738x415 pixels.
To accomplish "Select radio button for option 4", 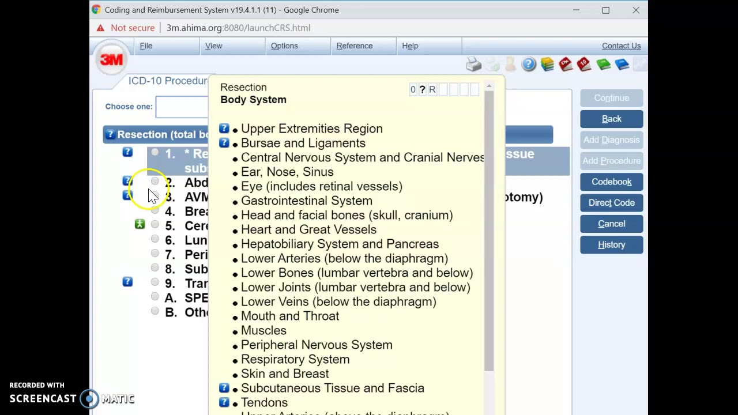I will point(155,210).
